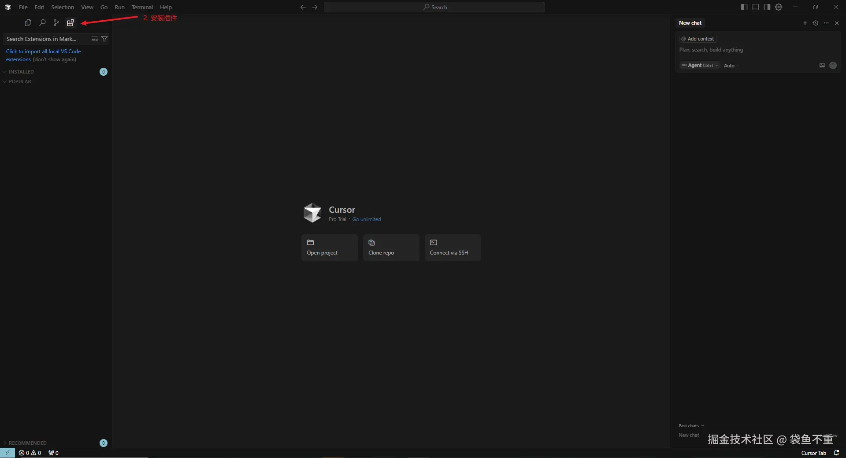This screenshot has height=458, width=846.
Task: Open the Auto model dropdown
Action: click(731, 66)
